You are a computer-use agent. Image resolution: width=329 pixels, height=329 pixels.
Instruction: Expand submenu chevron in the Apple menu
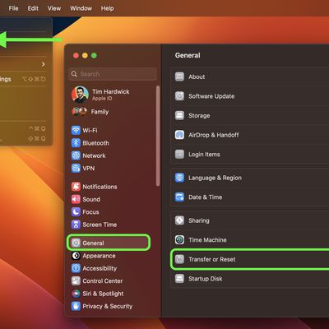pyautogui.click(x=43, y=64)
